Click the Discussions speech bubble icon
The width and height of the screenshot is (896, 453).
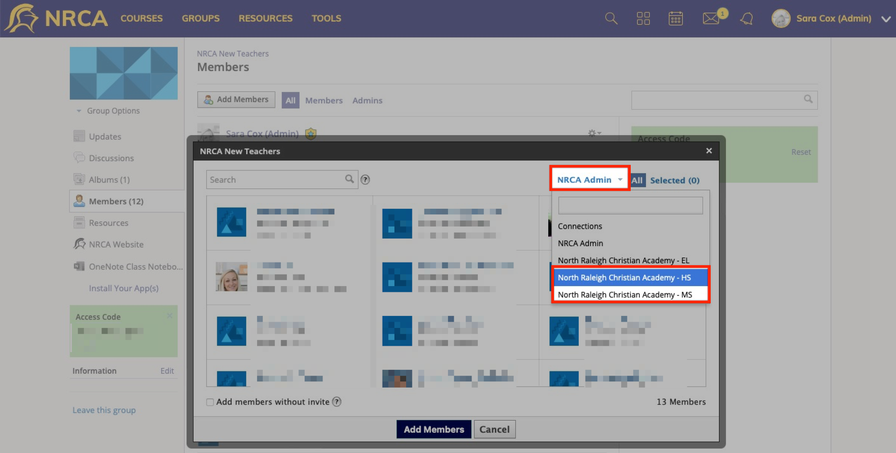pos(79,158)
